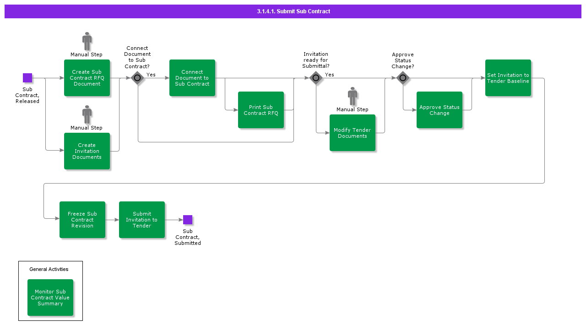Click the Sub Contract, Released start event square
Screen dimensions: 586x325
point(27,78)
